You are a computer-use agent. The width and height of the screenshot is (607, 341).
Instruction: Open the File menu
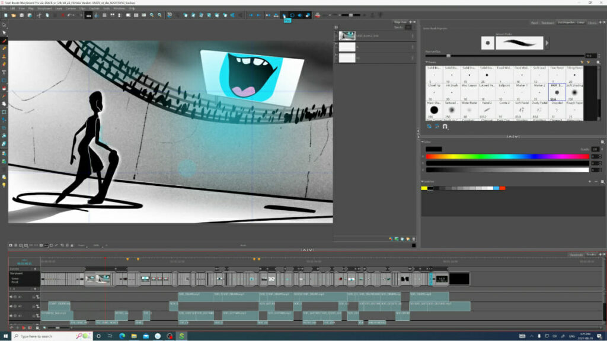coord(4,8)
